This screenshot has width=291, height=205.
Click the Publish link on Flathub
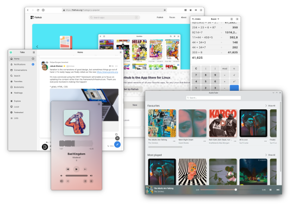pos(160,17)
